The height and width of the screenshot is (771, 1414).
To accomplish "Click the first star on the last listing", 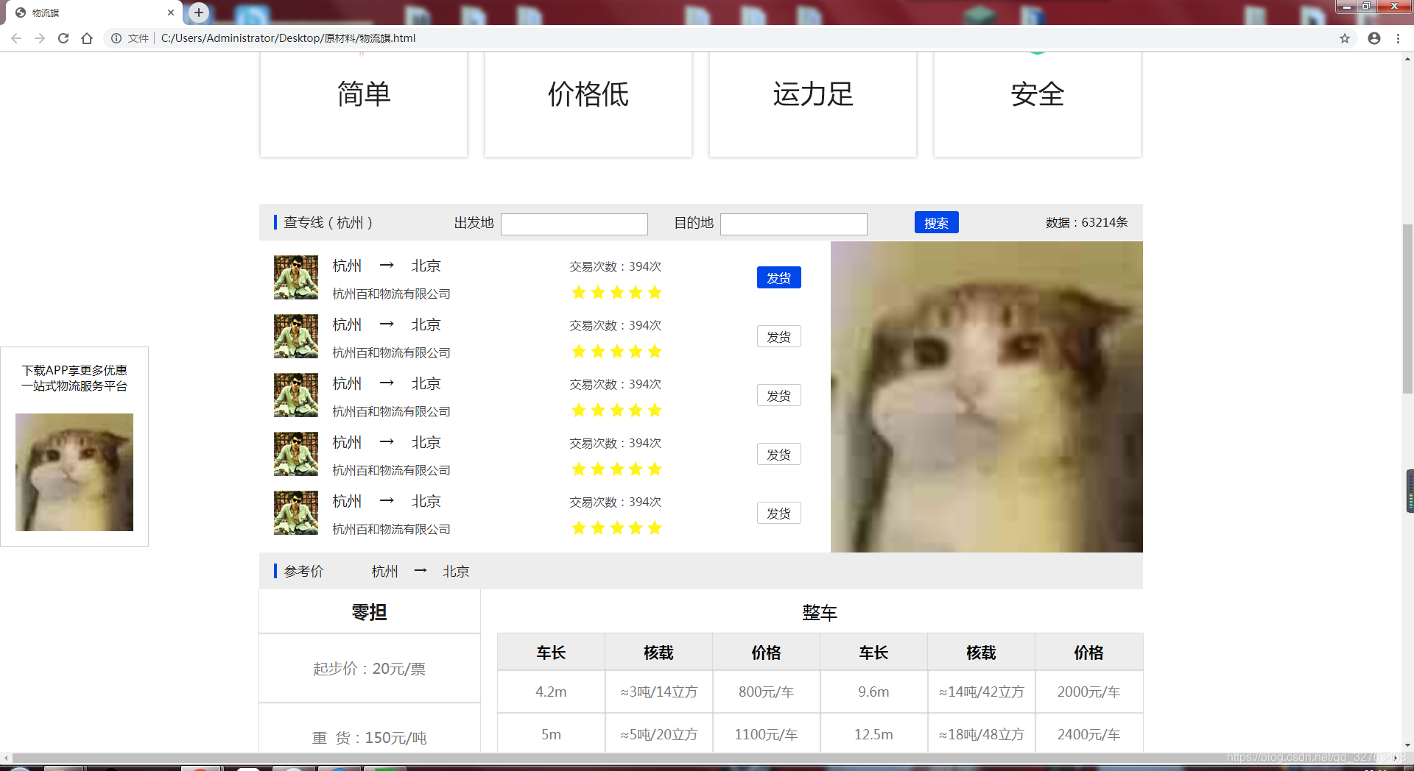I will tap(578, 527).
